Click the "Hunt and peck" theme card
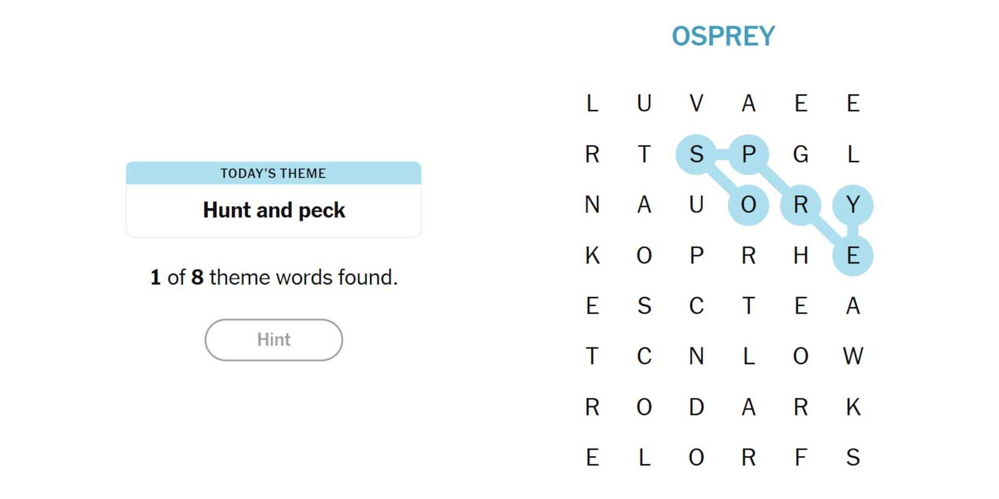This screenshot has width=999, height=499. coord(274,200)
